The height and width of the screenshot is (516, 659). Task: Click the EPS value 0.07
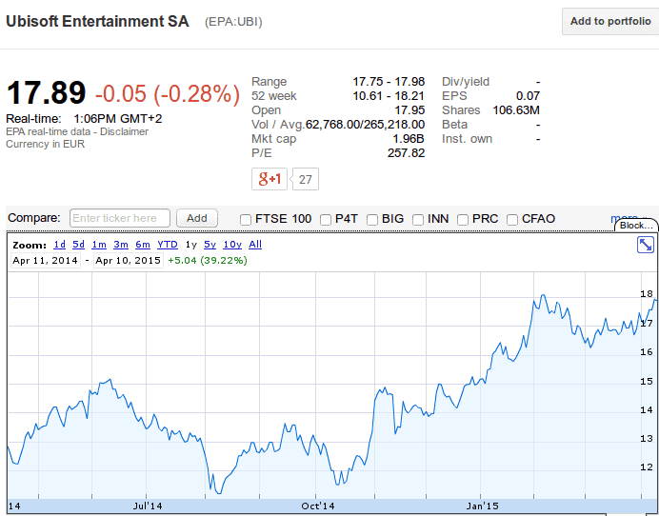(528, 96)
